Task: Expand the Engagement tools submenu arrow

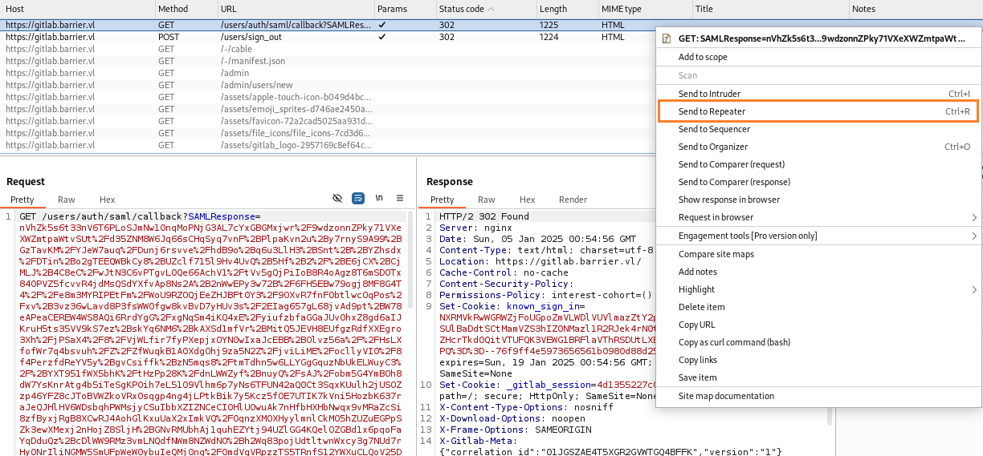Action: point(974,236)
